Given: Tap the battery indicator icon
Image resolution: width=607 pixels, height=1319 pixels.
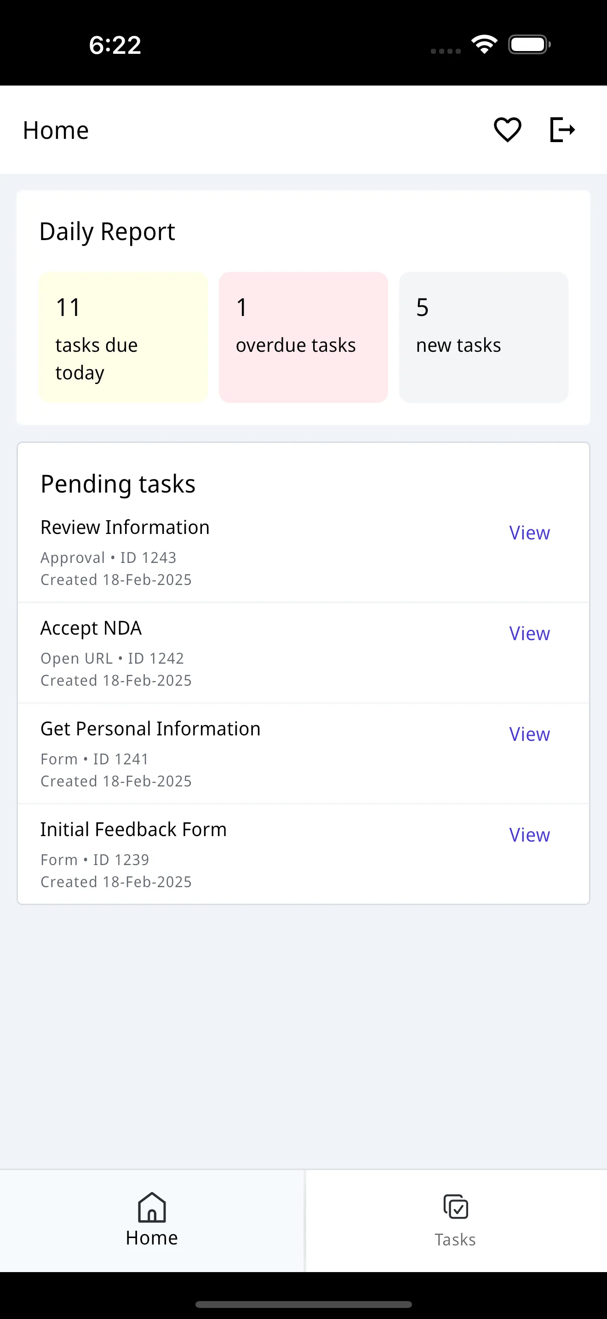Looking at the screenshot, I should click(x=529, y=45).
